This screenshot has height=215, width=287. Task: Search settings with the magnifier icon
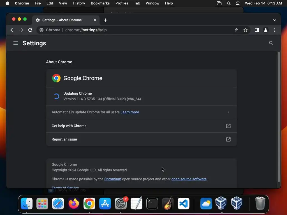271,43
